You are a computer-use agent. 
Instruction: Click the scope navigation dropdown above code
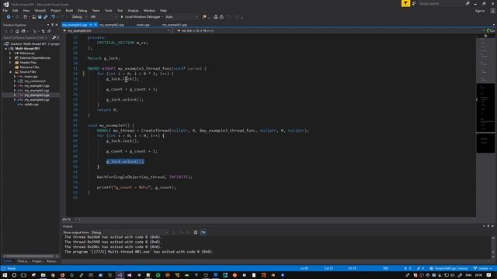click(117, 31)
